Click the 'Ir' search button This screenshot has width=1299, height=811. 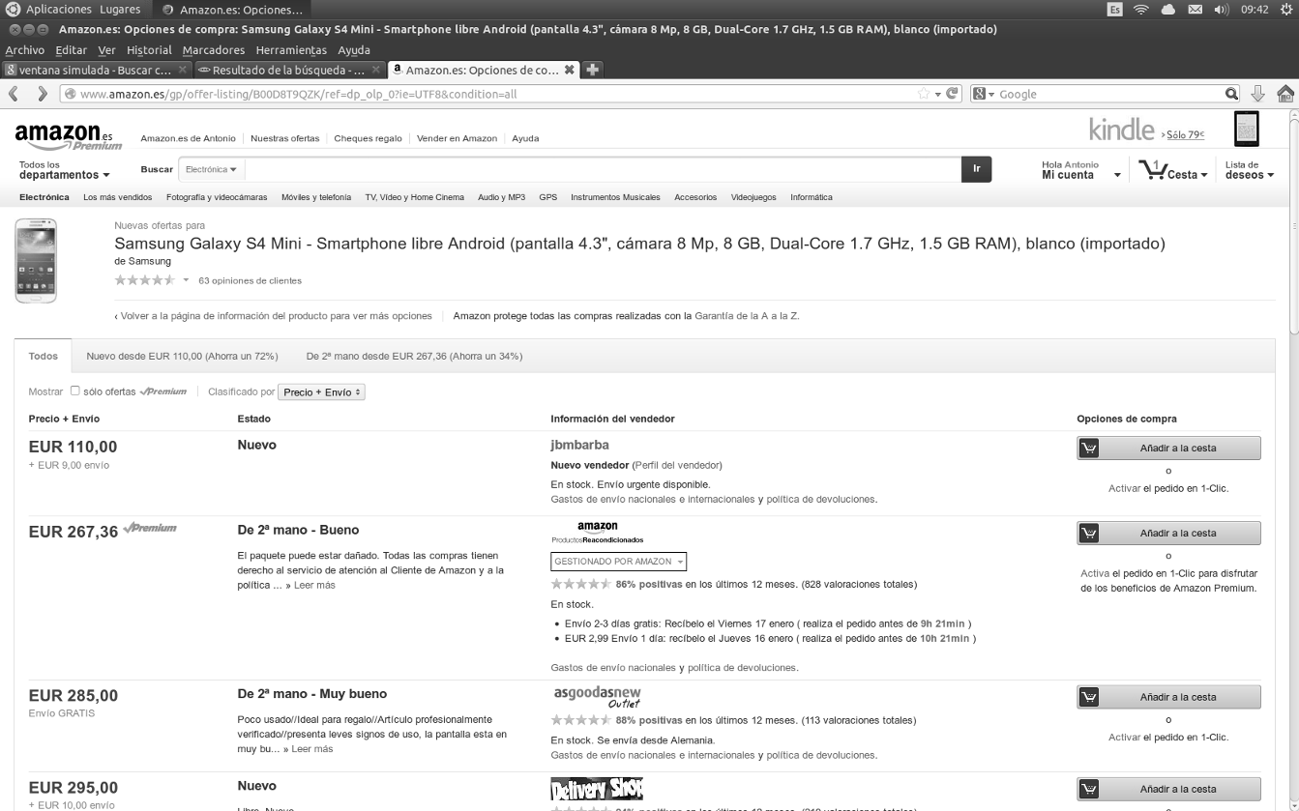tap(976, 169)
